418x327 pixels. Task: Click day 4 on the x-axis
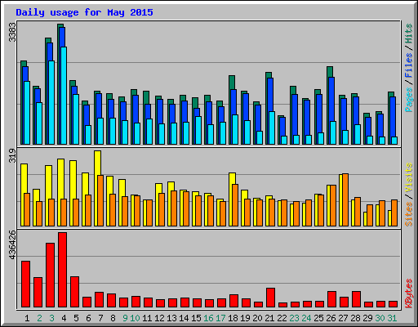[x=64, y=318]
